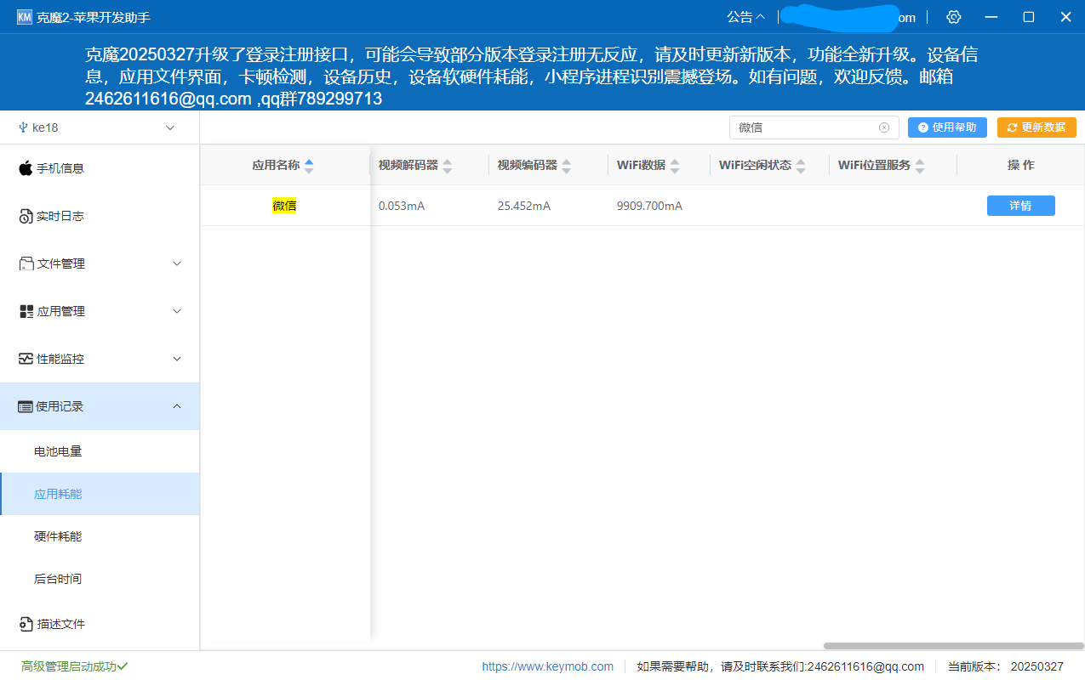Maximize the 克魔2 window
The width and height of the screenshot is (1085, 680).
click(x=1028, y=17)
